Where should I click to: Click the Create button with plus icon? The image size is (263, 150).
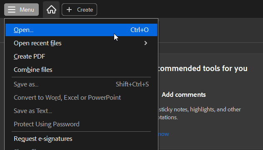pyautogui.click(x=79, y=10)
